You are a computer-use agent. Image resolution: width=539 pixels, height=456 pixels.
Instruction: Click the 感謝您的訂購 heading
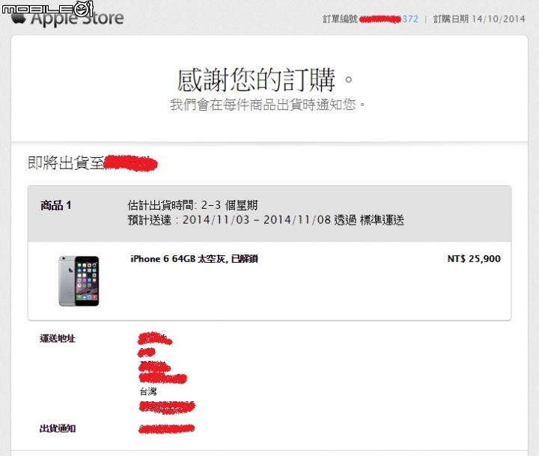(265, 80)
